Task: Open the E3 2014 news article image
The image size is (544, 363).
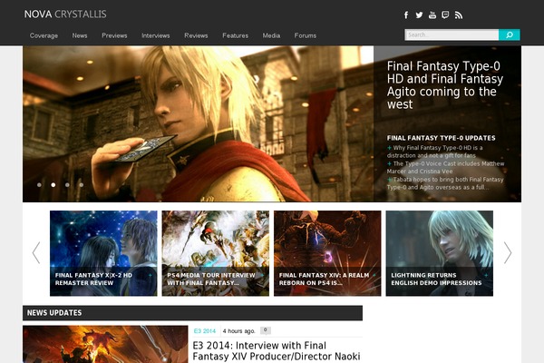Action: click(105, 344)
